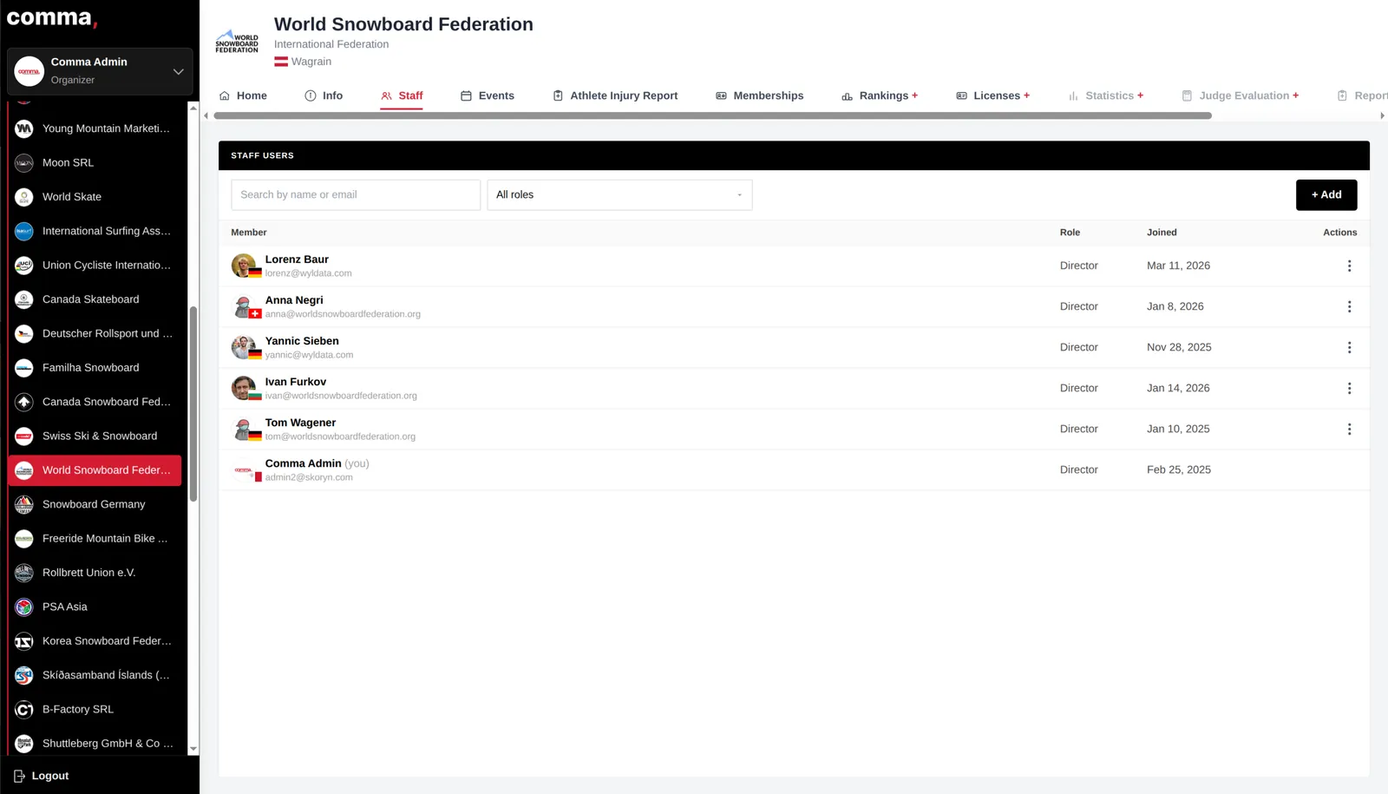
Task: Select Freeride Mountain Bike icon
Action: [24, 539]
